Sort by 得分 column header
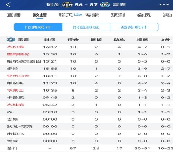 point(73,40)
